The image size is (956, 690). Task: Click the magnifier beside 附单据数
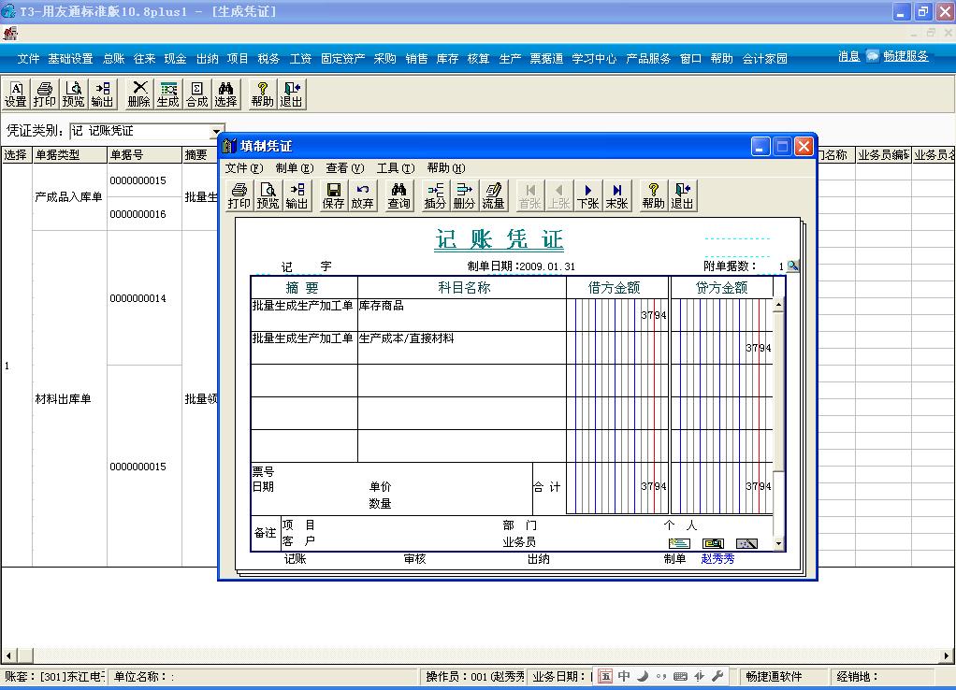pos(791,265)
